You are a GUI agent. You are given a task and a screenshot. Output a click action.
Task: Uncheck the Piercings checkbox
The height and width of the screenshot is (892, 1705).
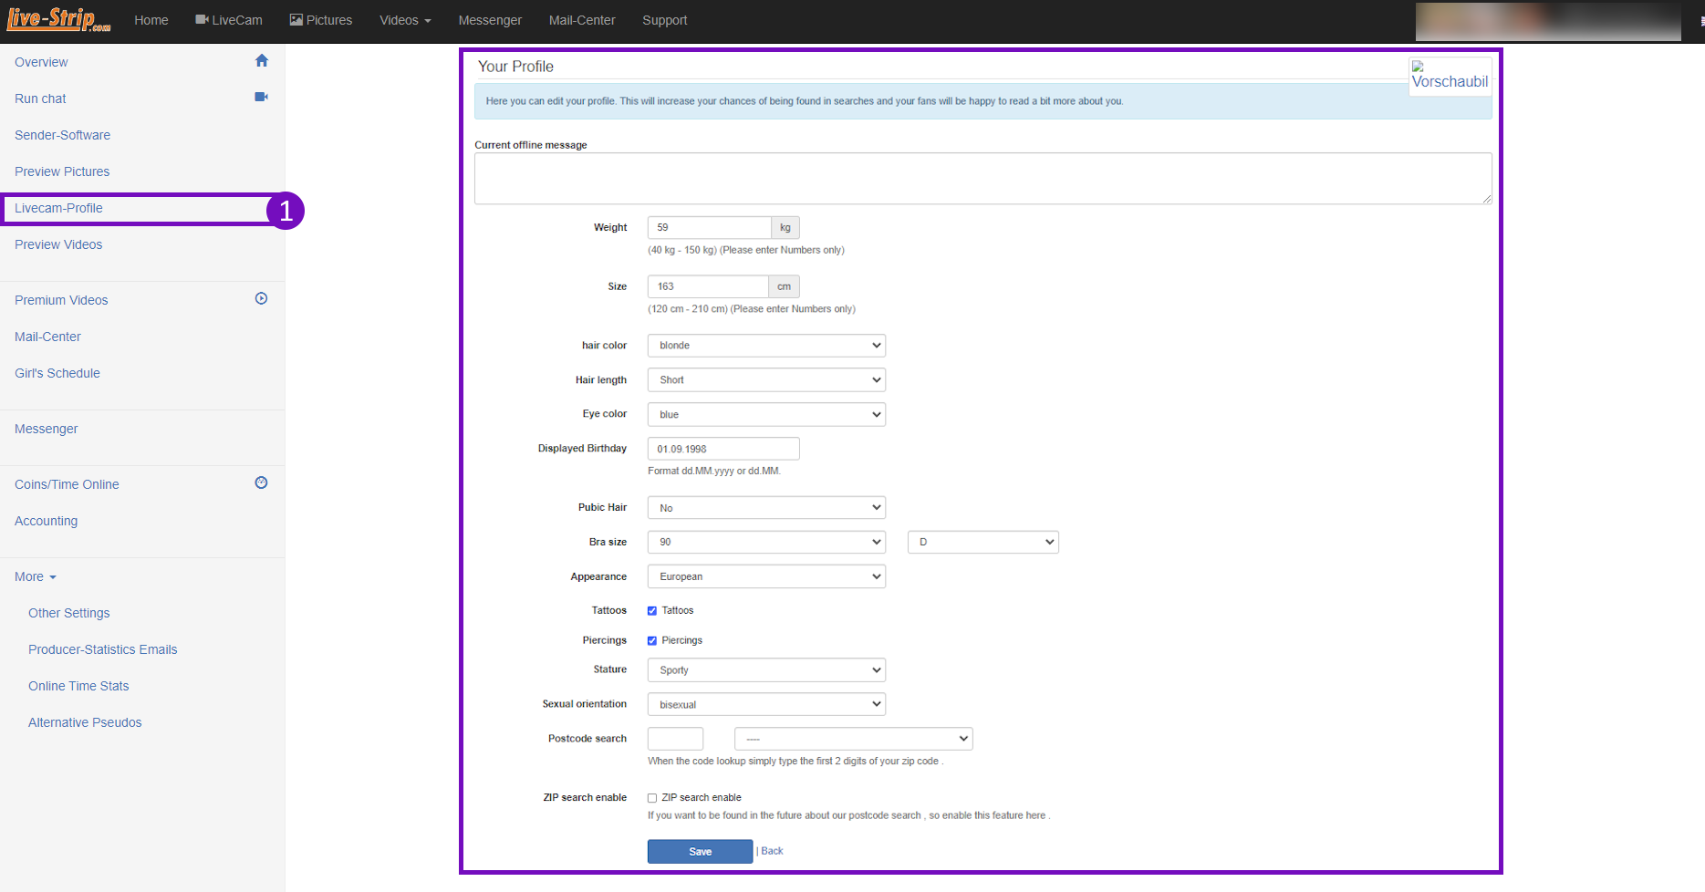pos(652,641)
